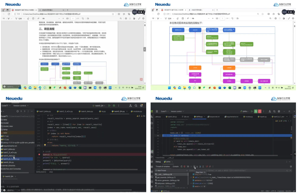This screenshot has height=193, width=298.
Task: Resume program from the debug toolbar
Action: click(x=188, y=167)
